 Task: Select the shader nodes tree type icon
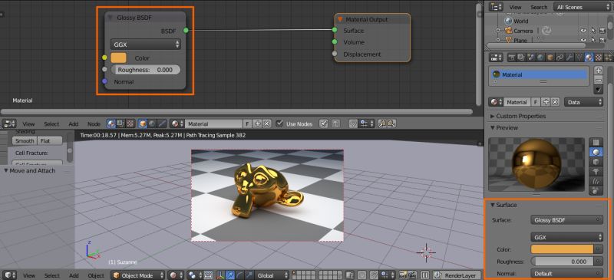[111, 124]
